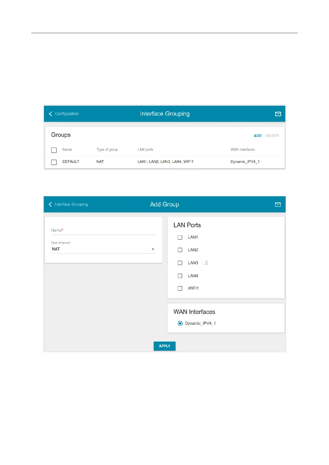Click the LAN ports column header
The image size is (329, 465).
(x=145, y=149)
